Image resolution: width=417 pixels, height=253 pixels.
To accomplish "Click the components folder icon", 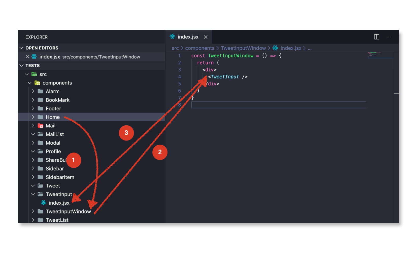I will click(x=37, y=83).
